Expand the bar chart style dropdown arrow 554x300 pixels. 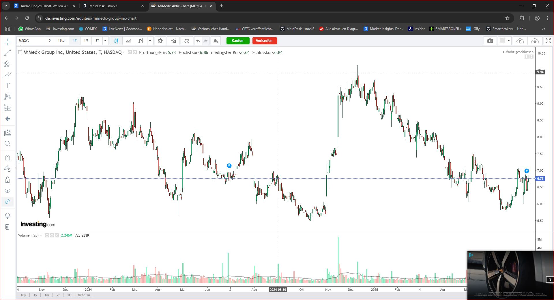[150, 41]
